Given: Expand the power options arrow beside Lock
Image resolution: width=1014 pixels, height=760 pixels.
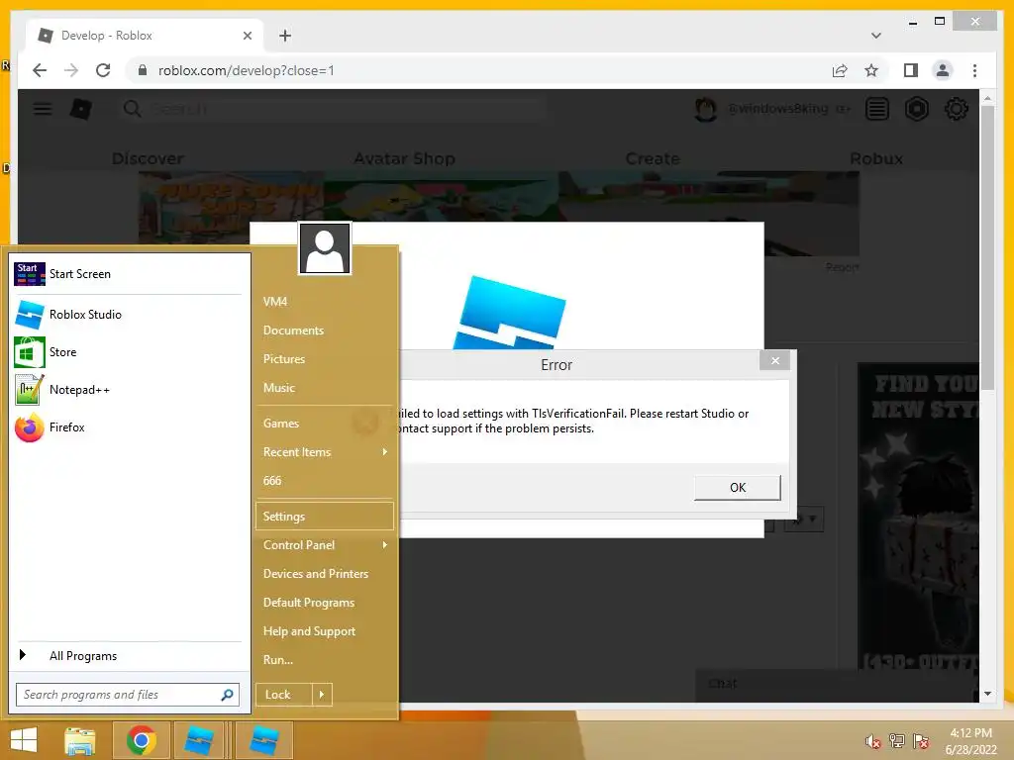Looking at the screenshot, I should click(x=322, y=695).
